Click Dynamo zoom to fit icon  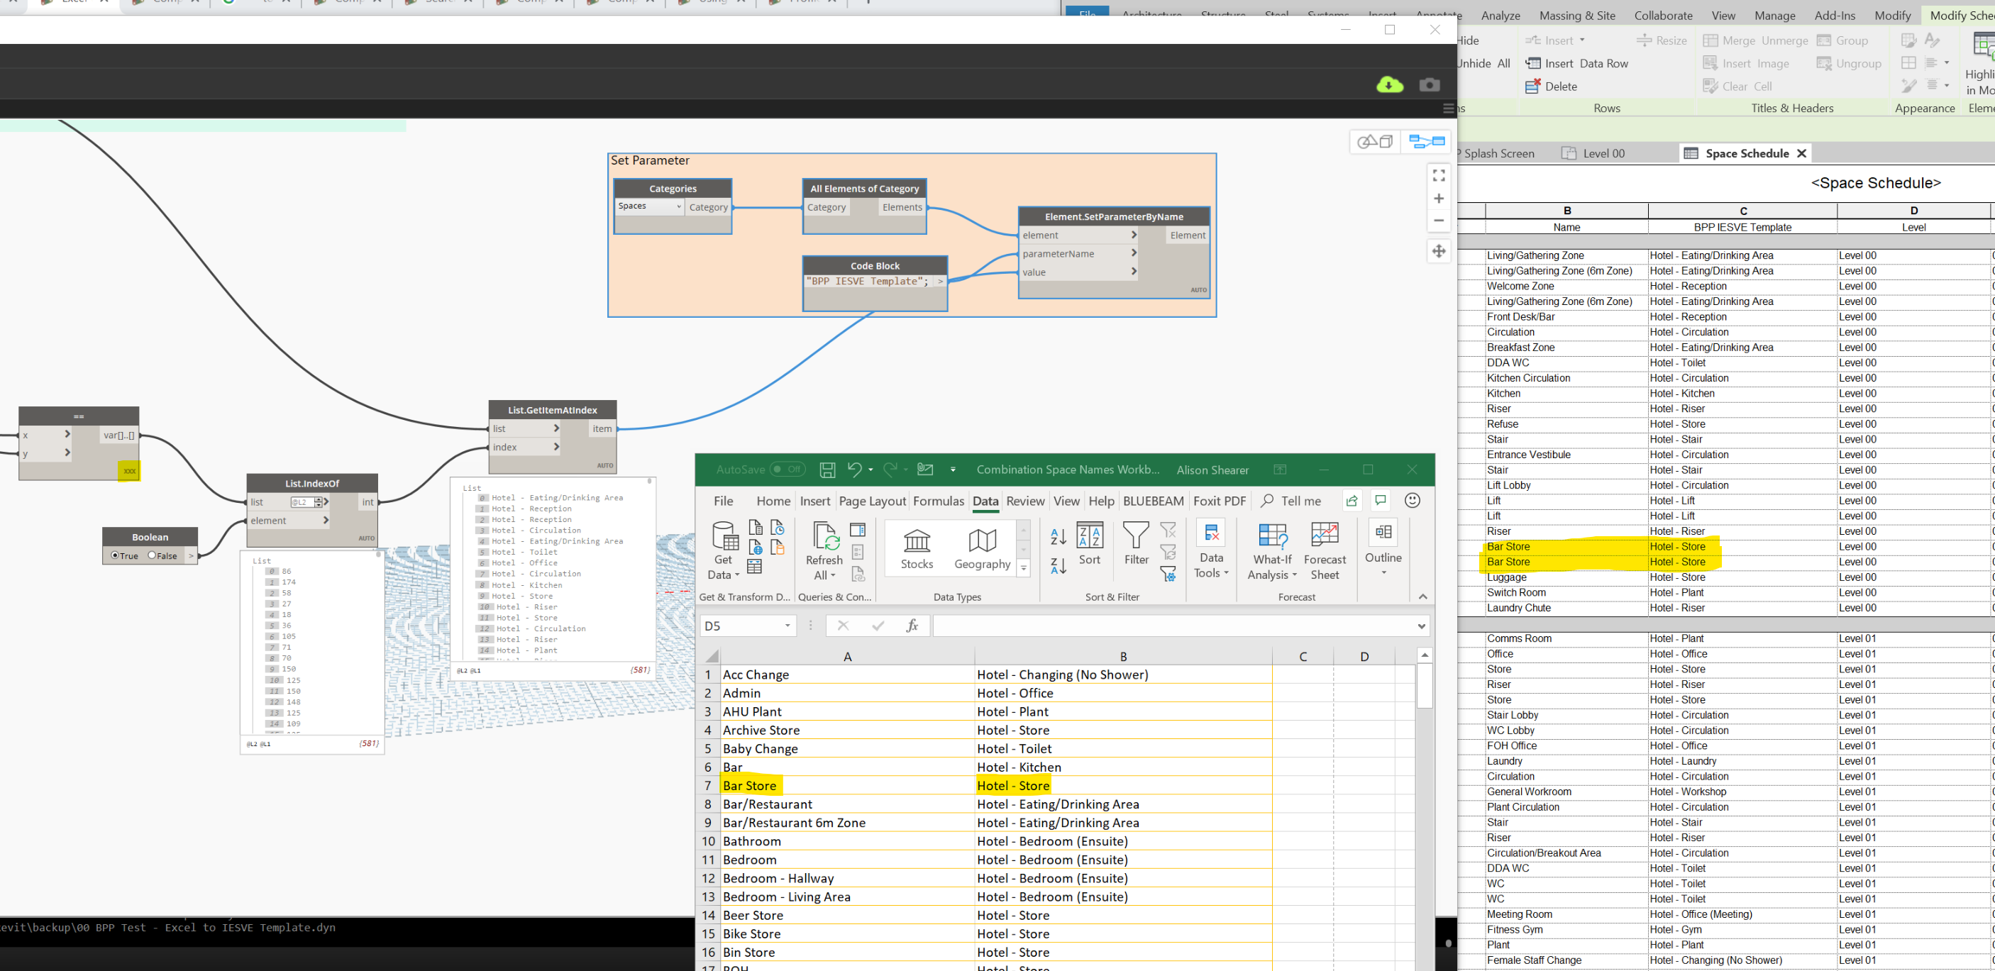[x=1438, y=176]
